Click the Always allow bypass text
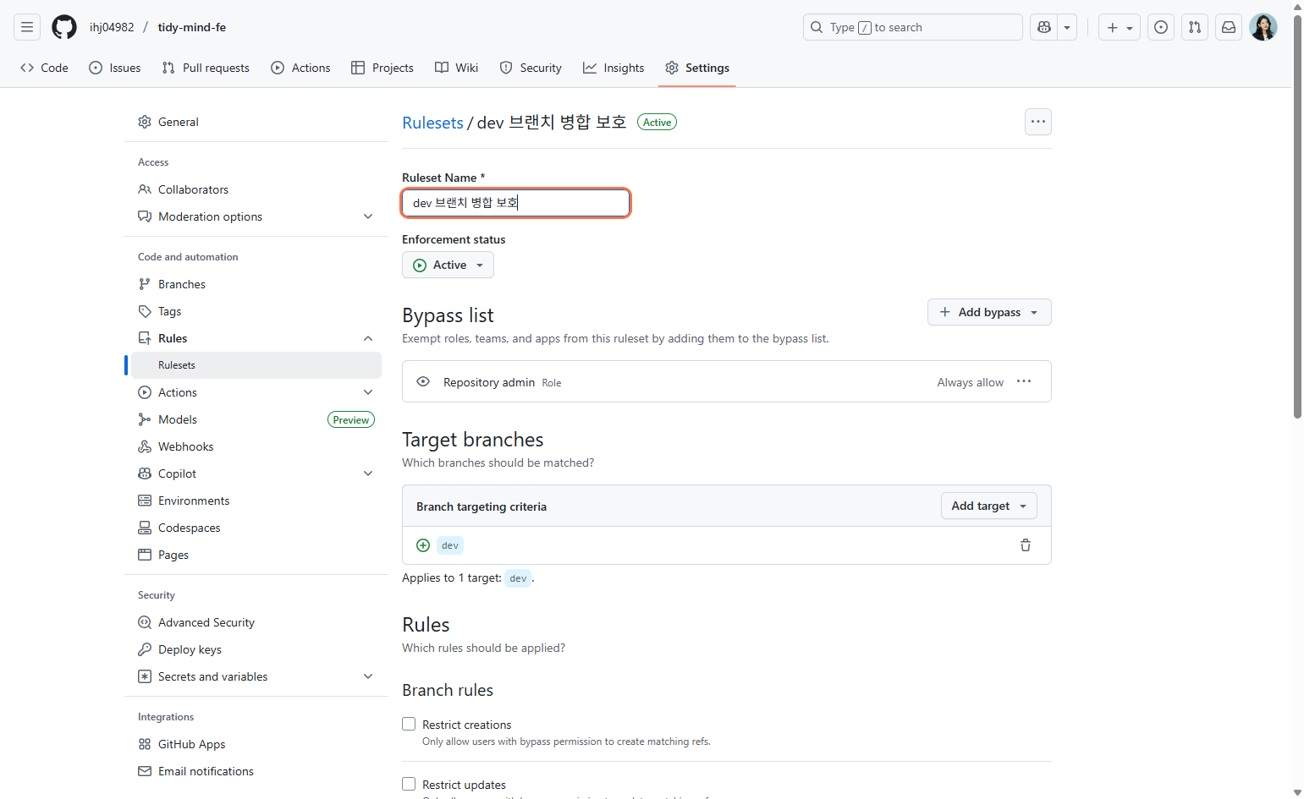Image resolution: width=1304 pixels, height=799 pixels. [x=970, y=382]
